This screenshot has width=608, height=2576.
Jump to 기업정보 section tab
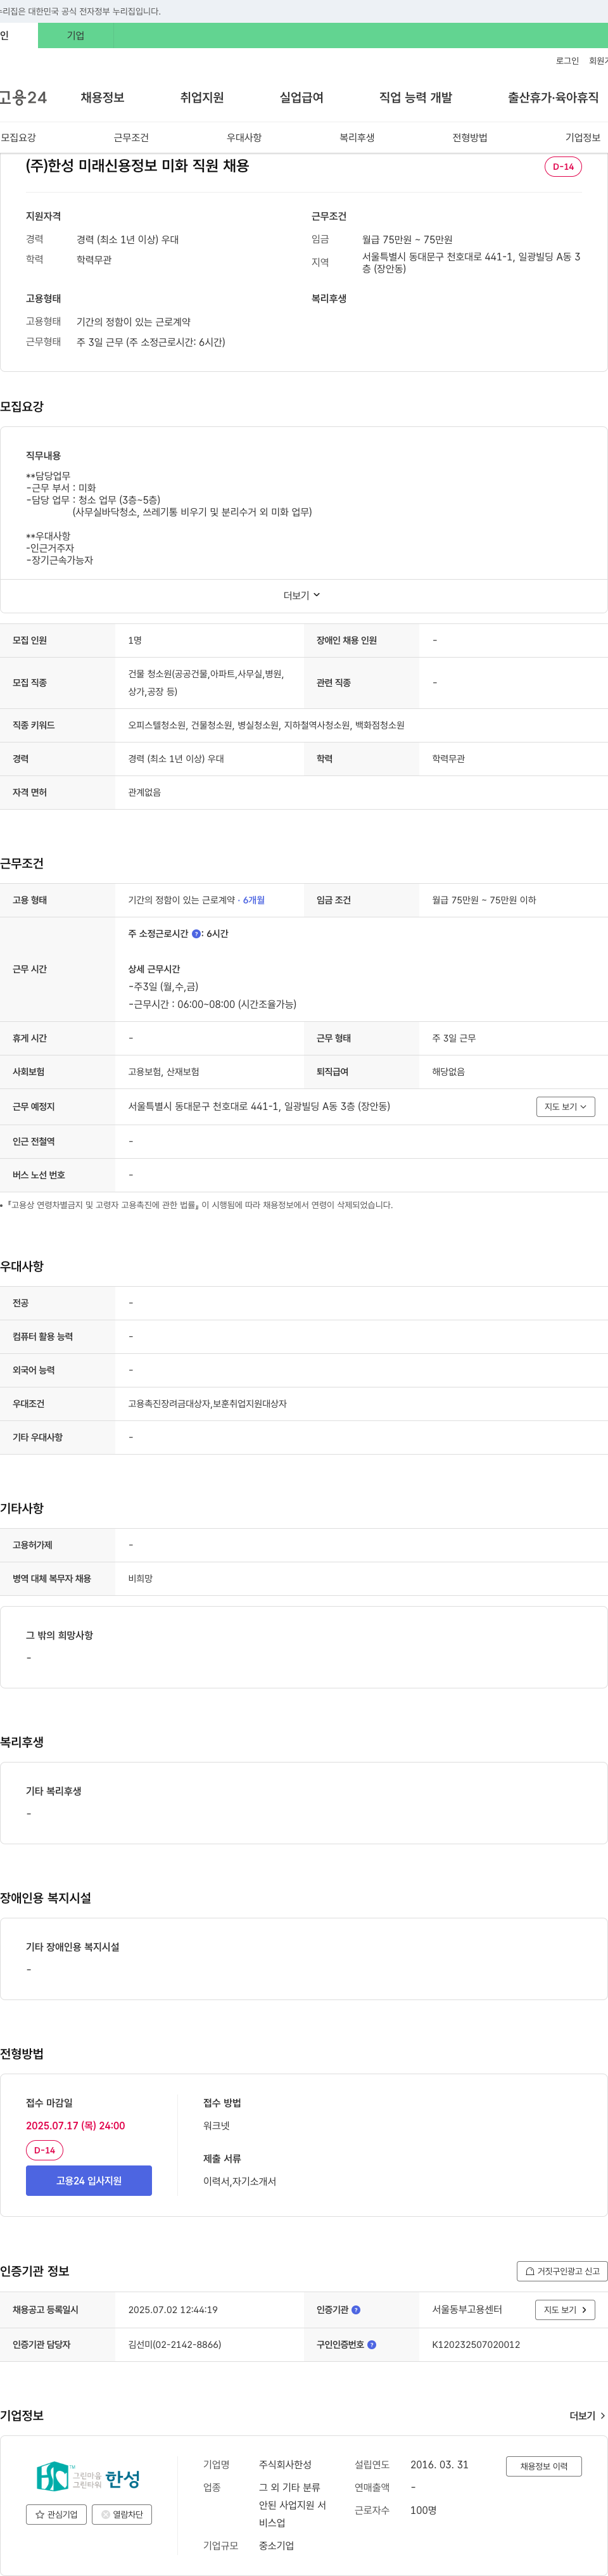(583, 137)
